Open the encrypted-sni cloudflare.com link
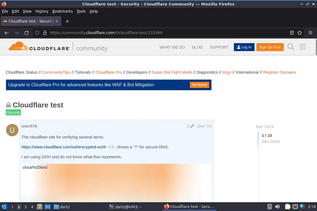Screen dimensions: 317x211 [x=64, y=147]
